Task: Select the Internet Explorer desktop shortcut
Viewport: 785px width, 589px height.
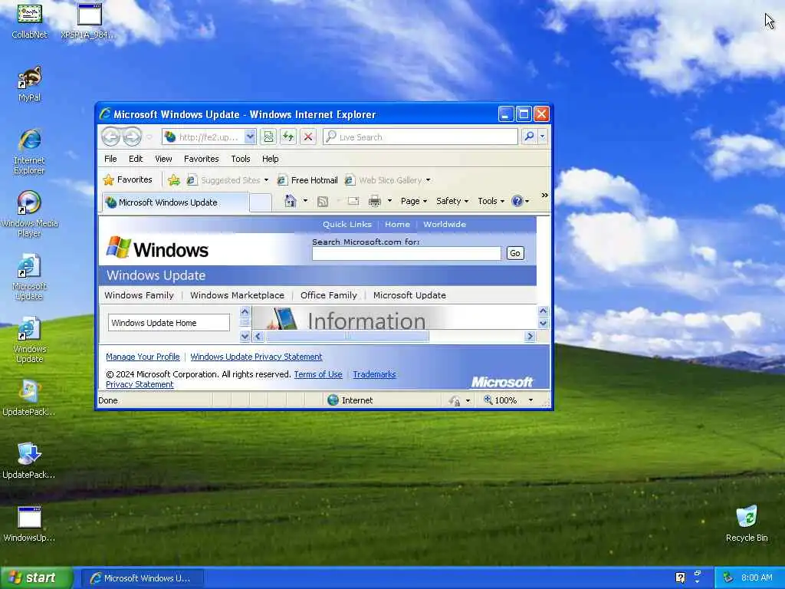Action: point(30,152)
